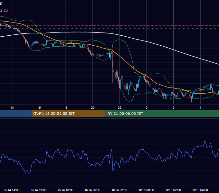Click the ロンドン 15:30-21:00 JST session bar
This screenshot has width=219, height=193.
tap(68, 114)
